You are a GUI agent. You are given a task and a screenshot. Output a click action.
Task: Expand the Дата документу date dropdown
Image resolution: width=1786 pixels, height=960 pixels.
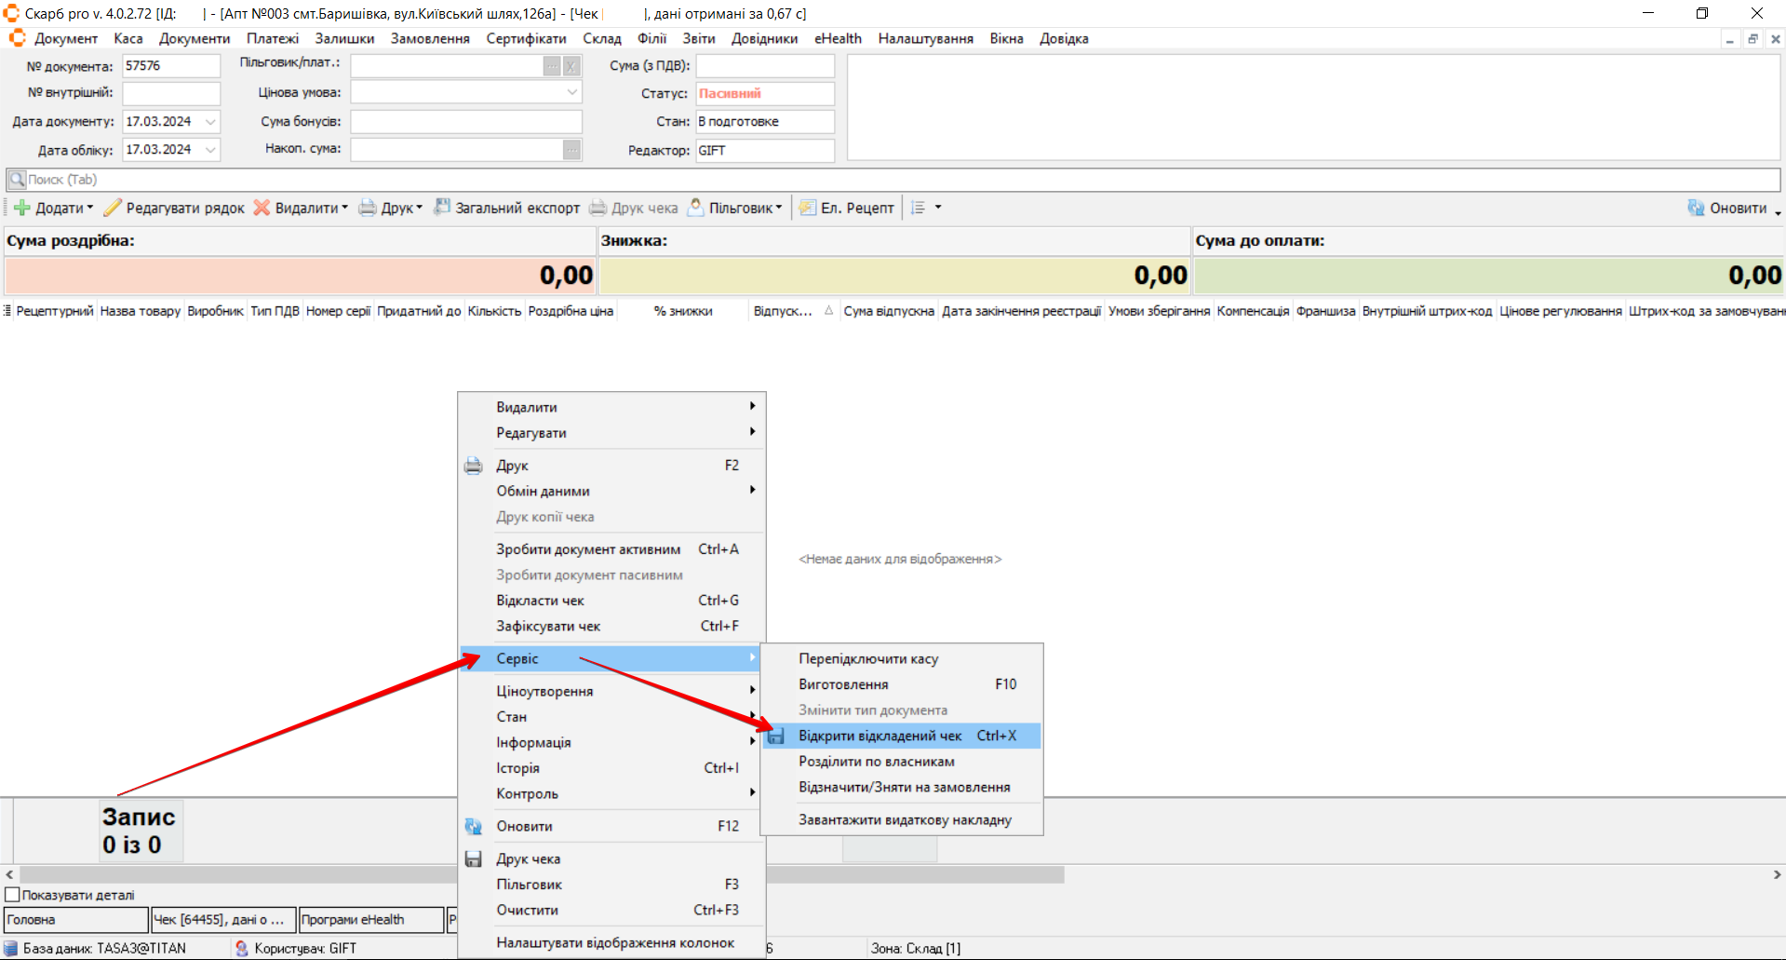coord(211,122)
